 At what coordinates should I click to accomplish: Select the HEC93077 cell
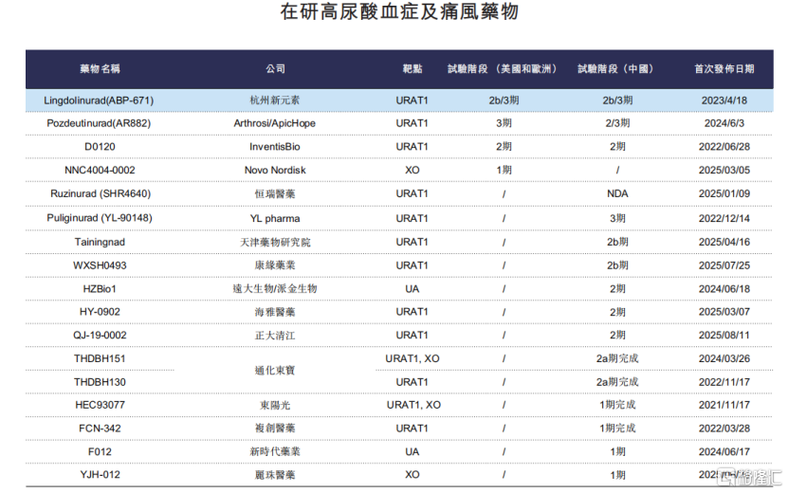pyautogui.click(x=100, y=405)
